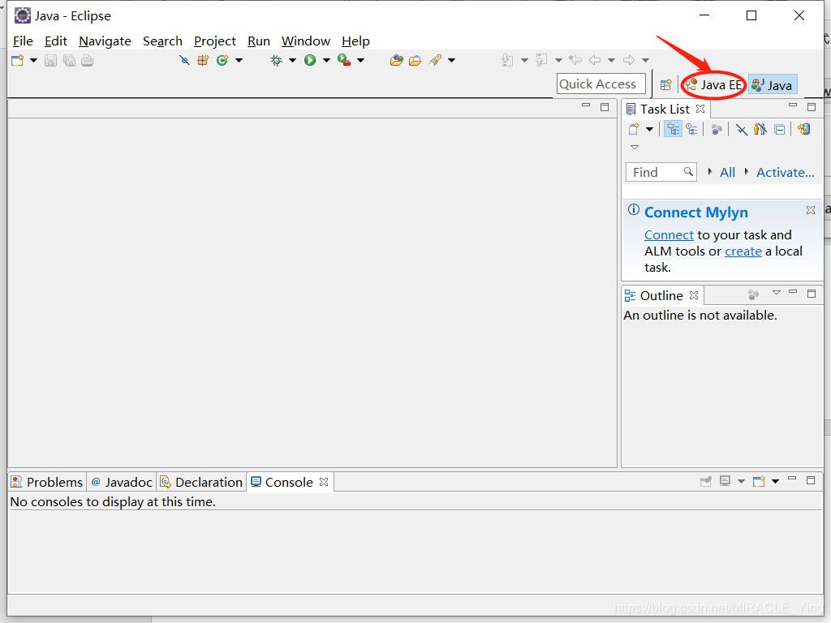Switch to the Declaration tab
Image resolution: width=831 pixels, height=623 pixels.
point(201,482)
